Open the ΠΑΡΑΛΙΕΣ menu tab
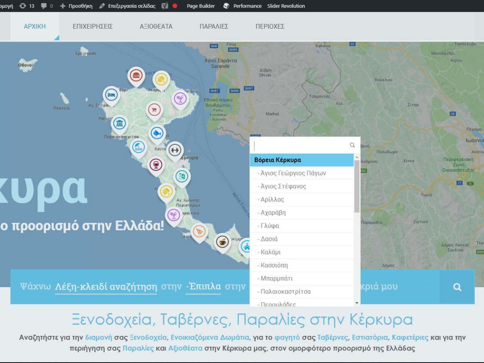484x363 pixels. coord(214,27)
